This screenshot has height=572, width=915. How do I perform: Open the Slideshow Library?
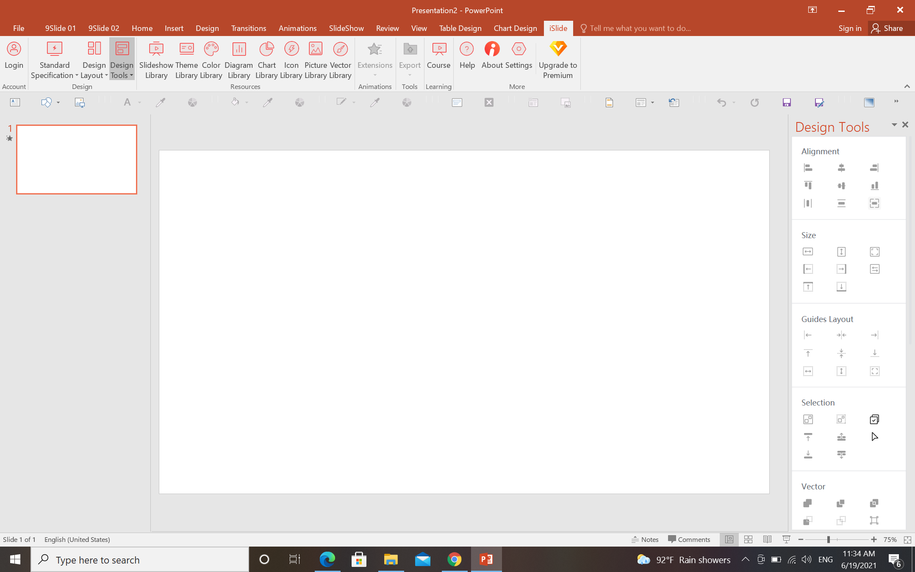(x=156, y=60)
